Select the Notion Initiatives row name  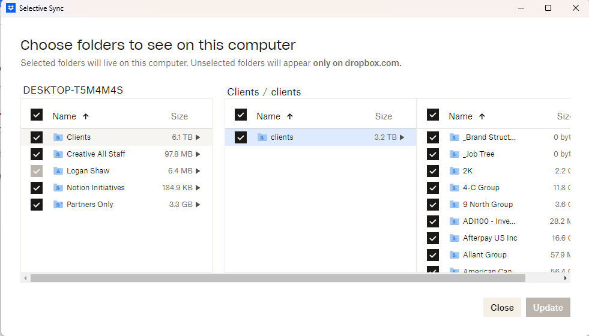tap(95, 188)
